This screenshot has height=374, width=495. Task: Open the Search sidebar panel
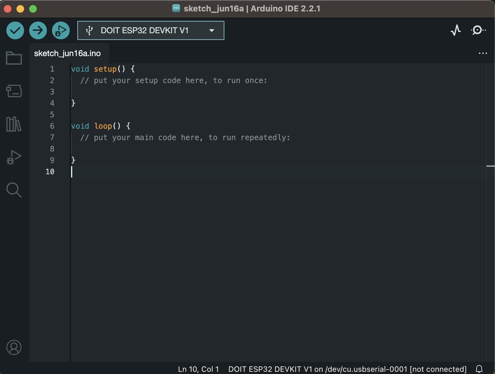tap(14, 190)
